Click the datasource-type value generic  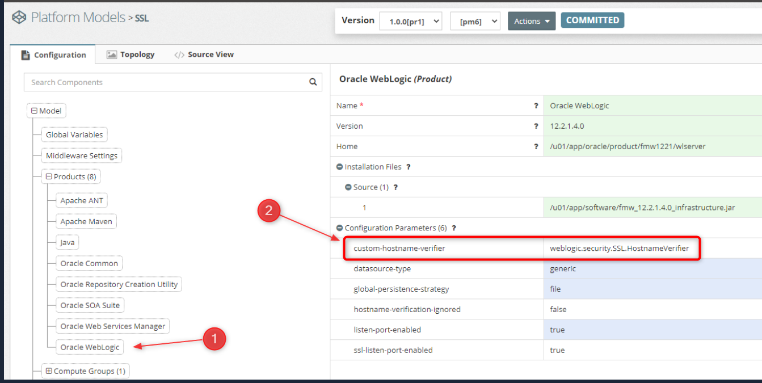(652, 269)
